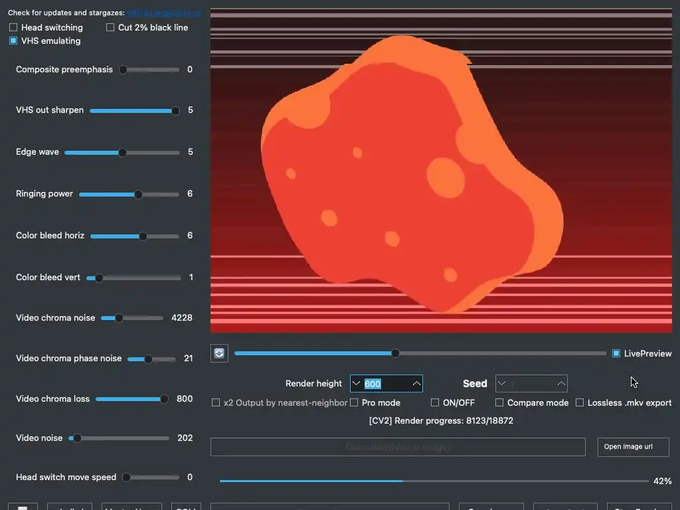Toggle the ON/OFF checkbox
This screenshot has height=510, width=680.
[x=434, y=402]
